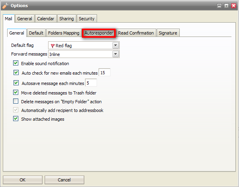Click the auto check minutes input field
Screen dimensions: 239x187
pos(105,73)
